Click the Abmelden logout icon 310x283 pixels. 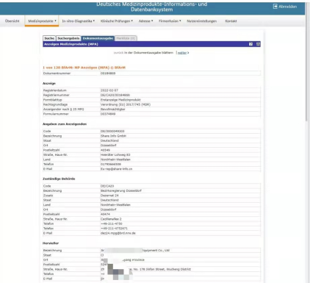(x=275, y=7)
